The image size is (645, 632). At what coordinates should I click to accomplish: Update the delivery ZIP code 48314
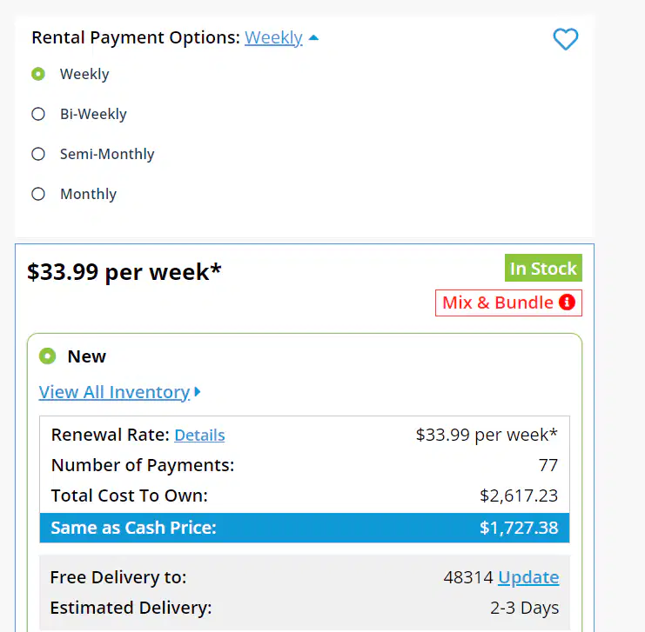[x=528, y=577]
